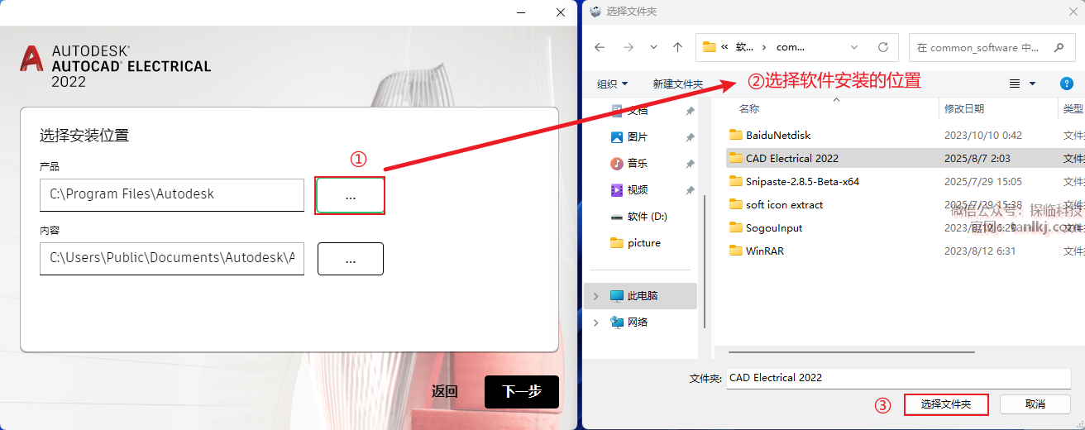Viewport: 1085px width, 430px height.
Task: Expand the 此电脑 tree node
Action: coord(596,295)
